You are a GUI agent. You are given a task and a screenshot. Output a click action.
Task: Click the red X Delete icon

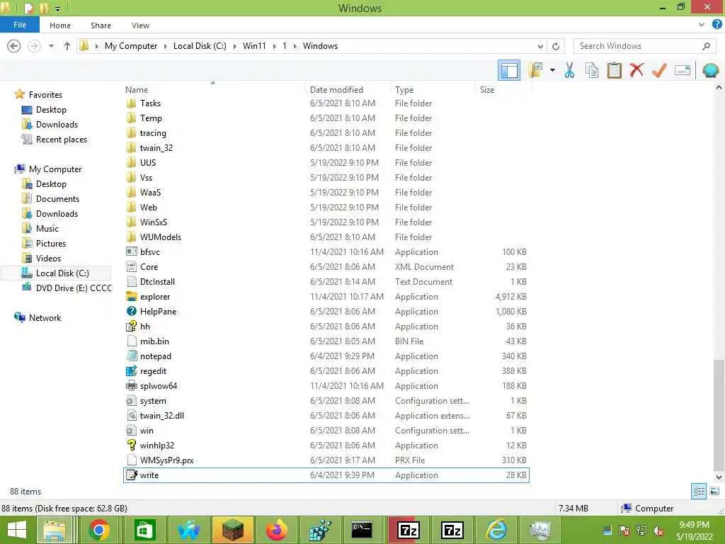(636, 70)
